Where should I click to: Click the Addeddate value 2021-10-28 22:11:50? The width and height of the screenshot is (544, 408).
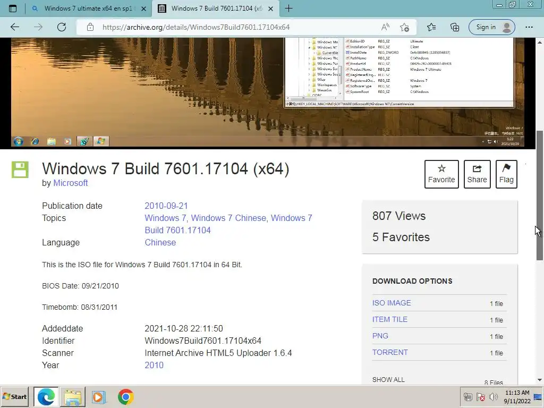click(x=184, y=328)
